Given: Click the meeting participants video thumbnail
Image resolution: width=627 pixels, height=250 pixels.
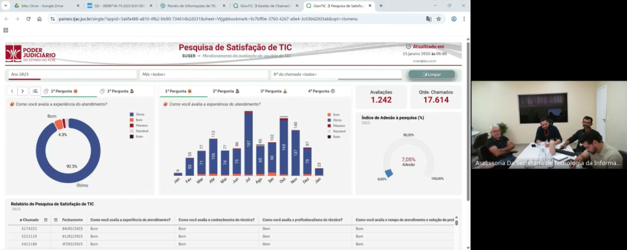Looking at the screenshot, I should point(549,125).
